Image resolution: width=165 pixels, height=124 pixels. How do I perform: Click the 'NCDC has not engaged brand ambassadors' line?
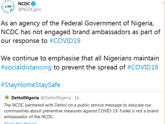pos(81,32)
